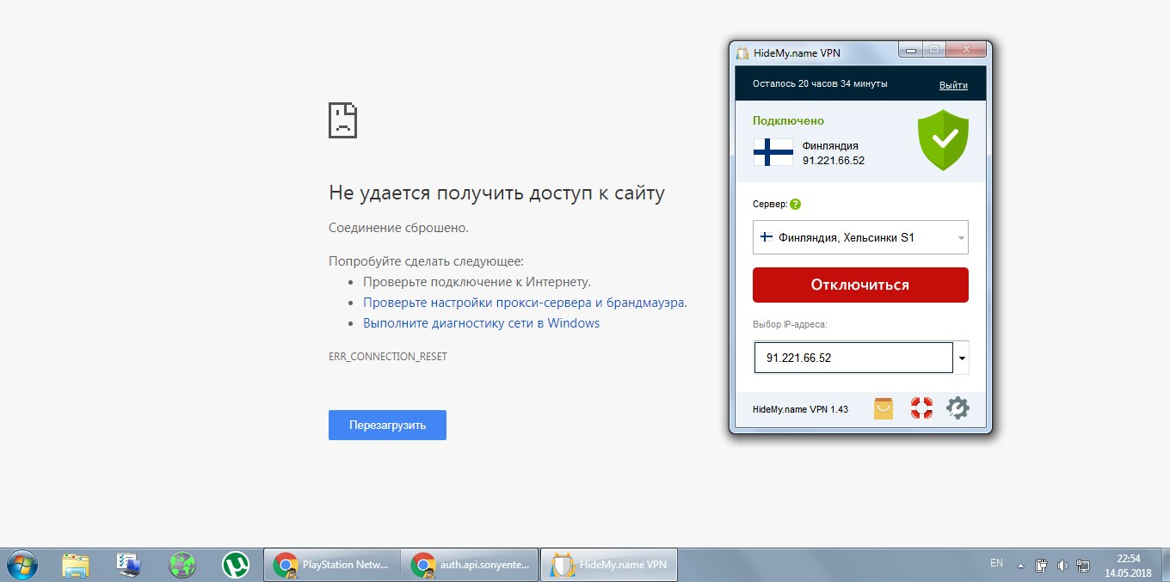Image resolution: width=1170 pixels, height=582 pixels.
Task: Launch uTorrent from the taskbar
Action: point(235,565)
